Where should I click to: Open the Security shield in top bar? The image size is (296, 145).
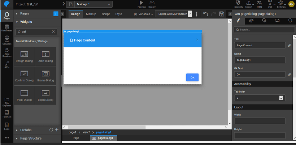click(239, 4)
